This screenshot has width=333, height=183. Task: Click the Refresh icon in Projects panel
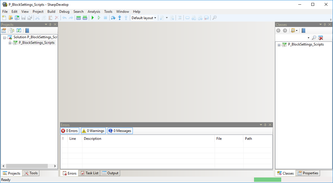[x=19, y=30]
